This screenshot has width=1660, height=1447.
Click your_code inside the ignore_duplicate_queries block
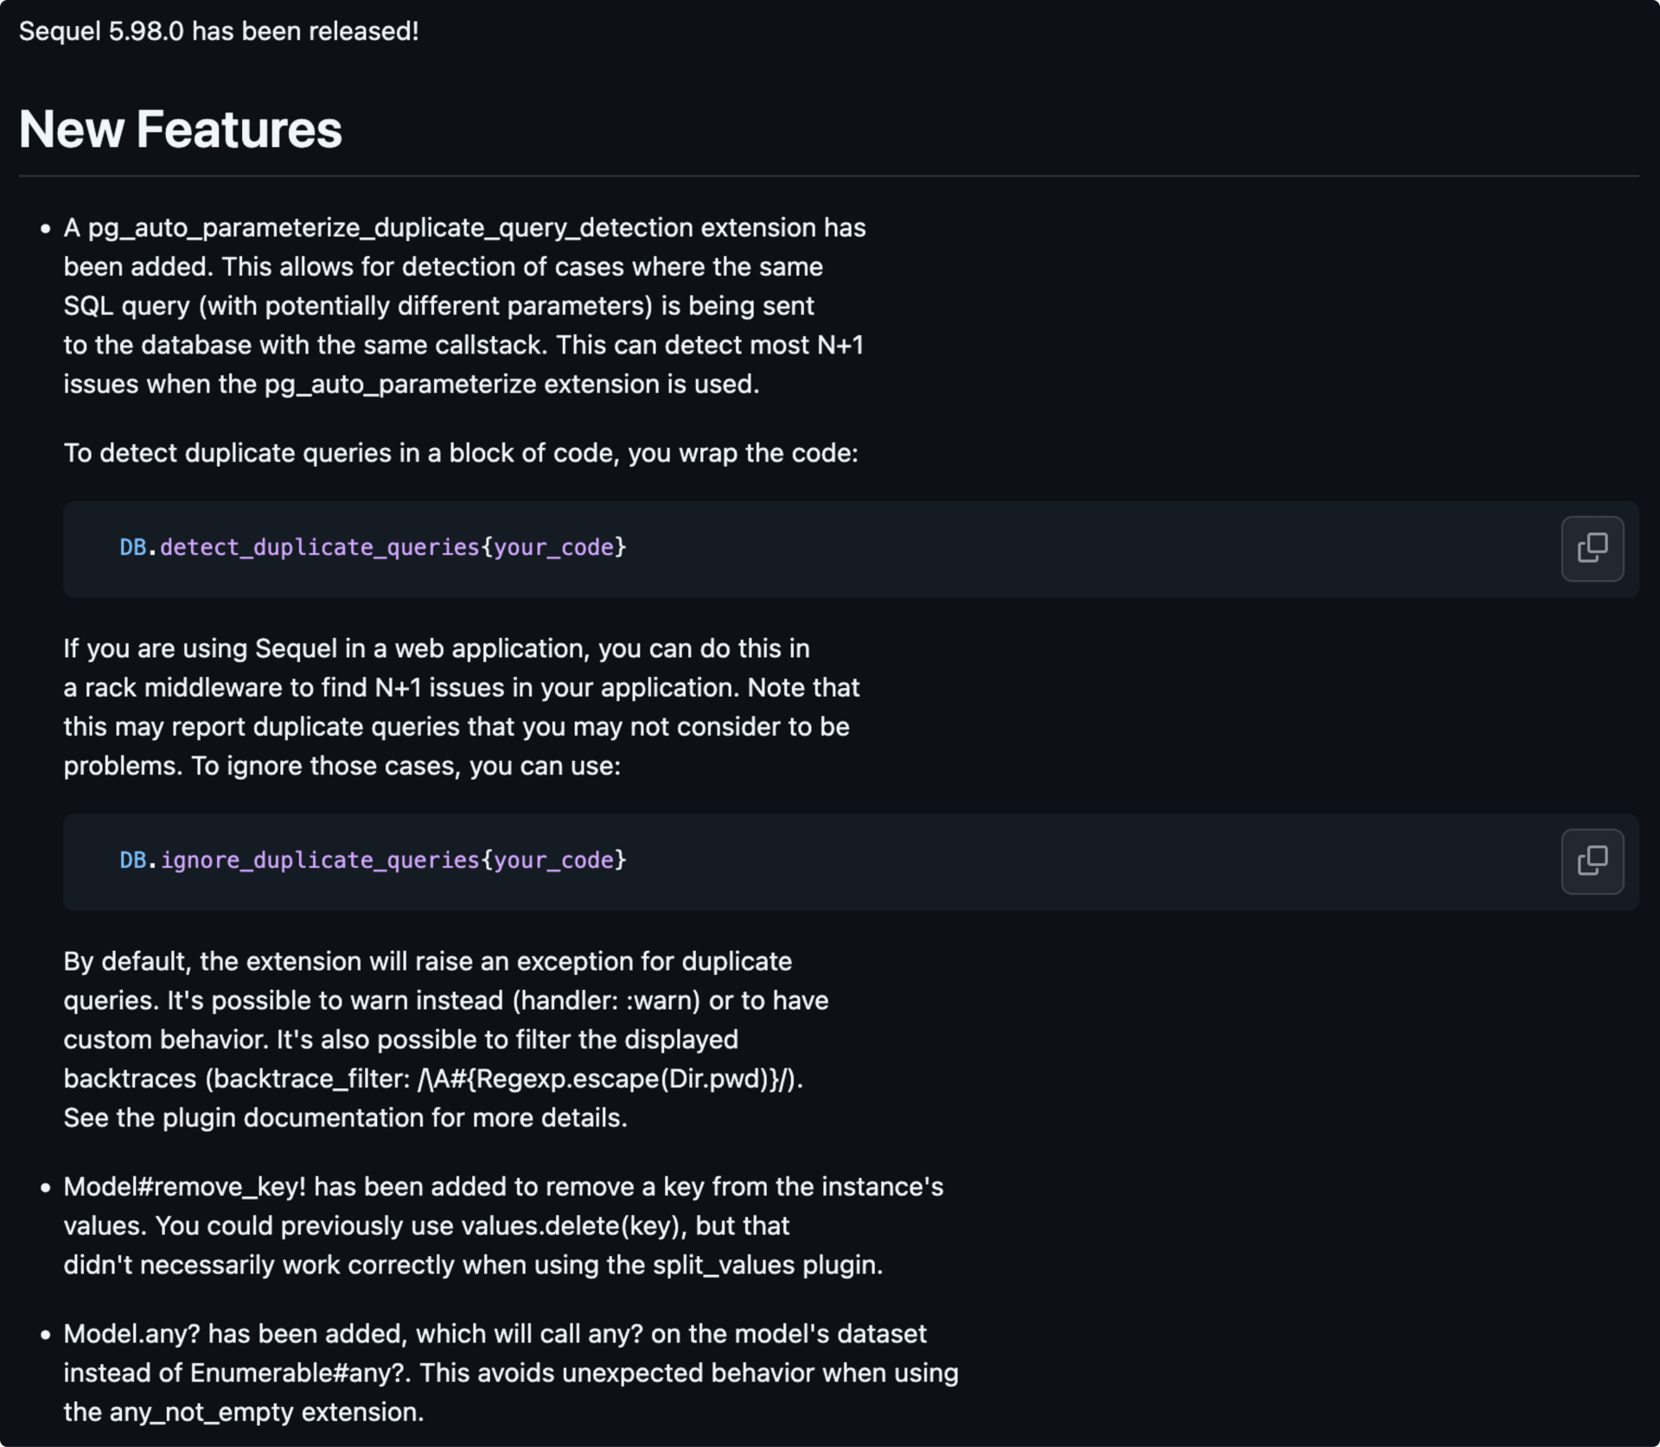tap(553, 861)
